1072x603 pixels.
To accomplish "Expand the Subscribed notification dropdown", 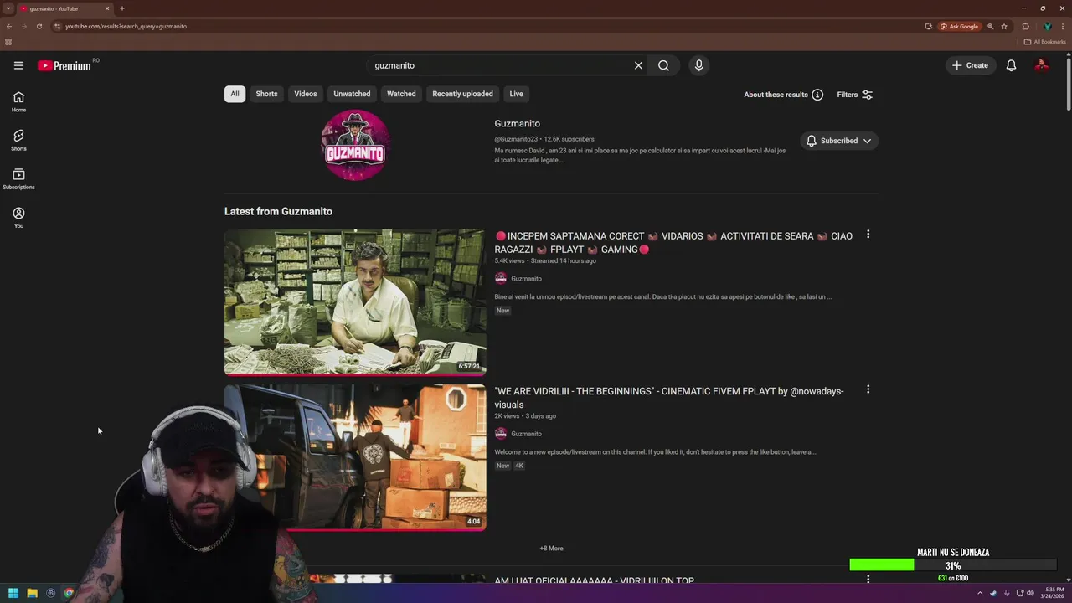I will tap(838, 141).
